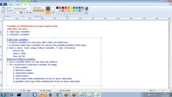Cut the selected text with the scissors
This screenshot has width=172, height=97.
click(9, 8)
